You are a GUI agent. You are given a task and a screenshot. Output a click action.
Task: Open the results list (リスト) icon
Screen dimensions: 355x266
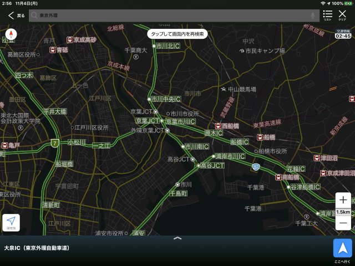tap(328, 16)
